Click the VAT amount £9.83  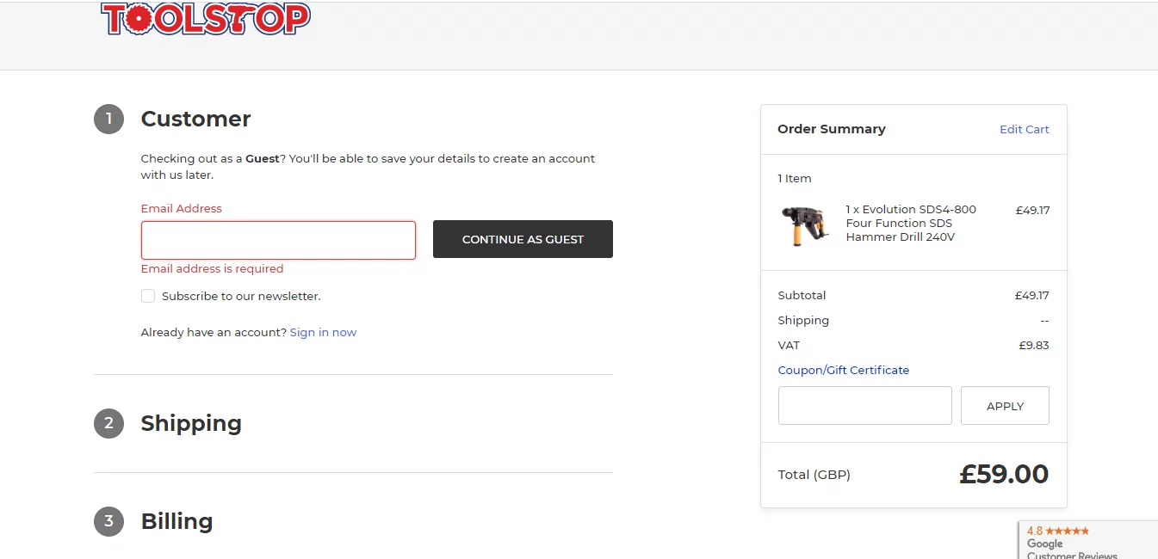coord(1034,345)
